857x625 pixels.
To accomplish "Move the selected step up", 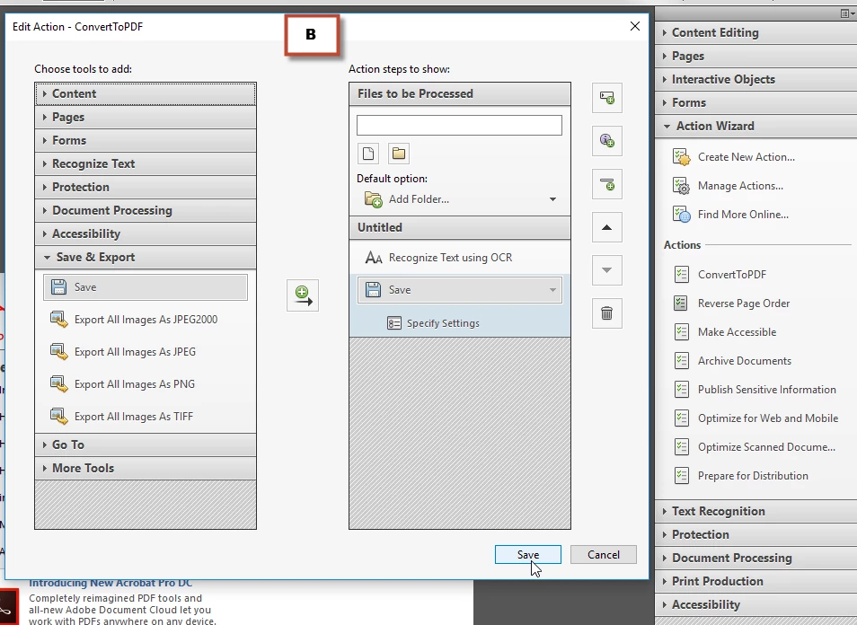I will [606, 227].
